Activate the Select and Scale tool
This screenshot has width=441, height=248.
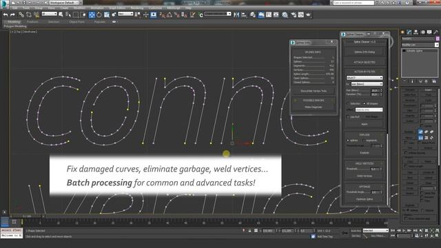point(107,15)
